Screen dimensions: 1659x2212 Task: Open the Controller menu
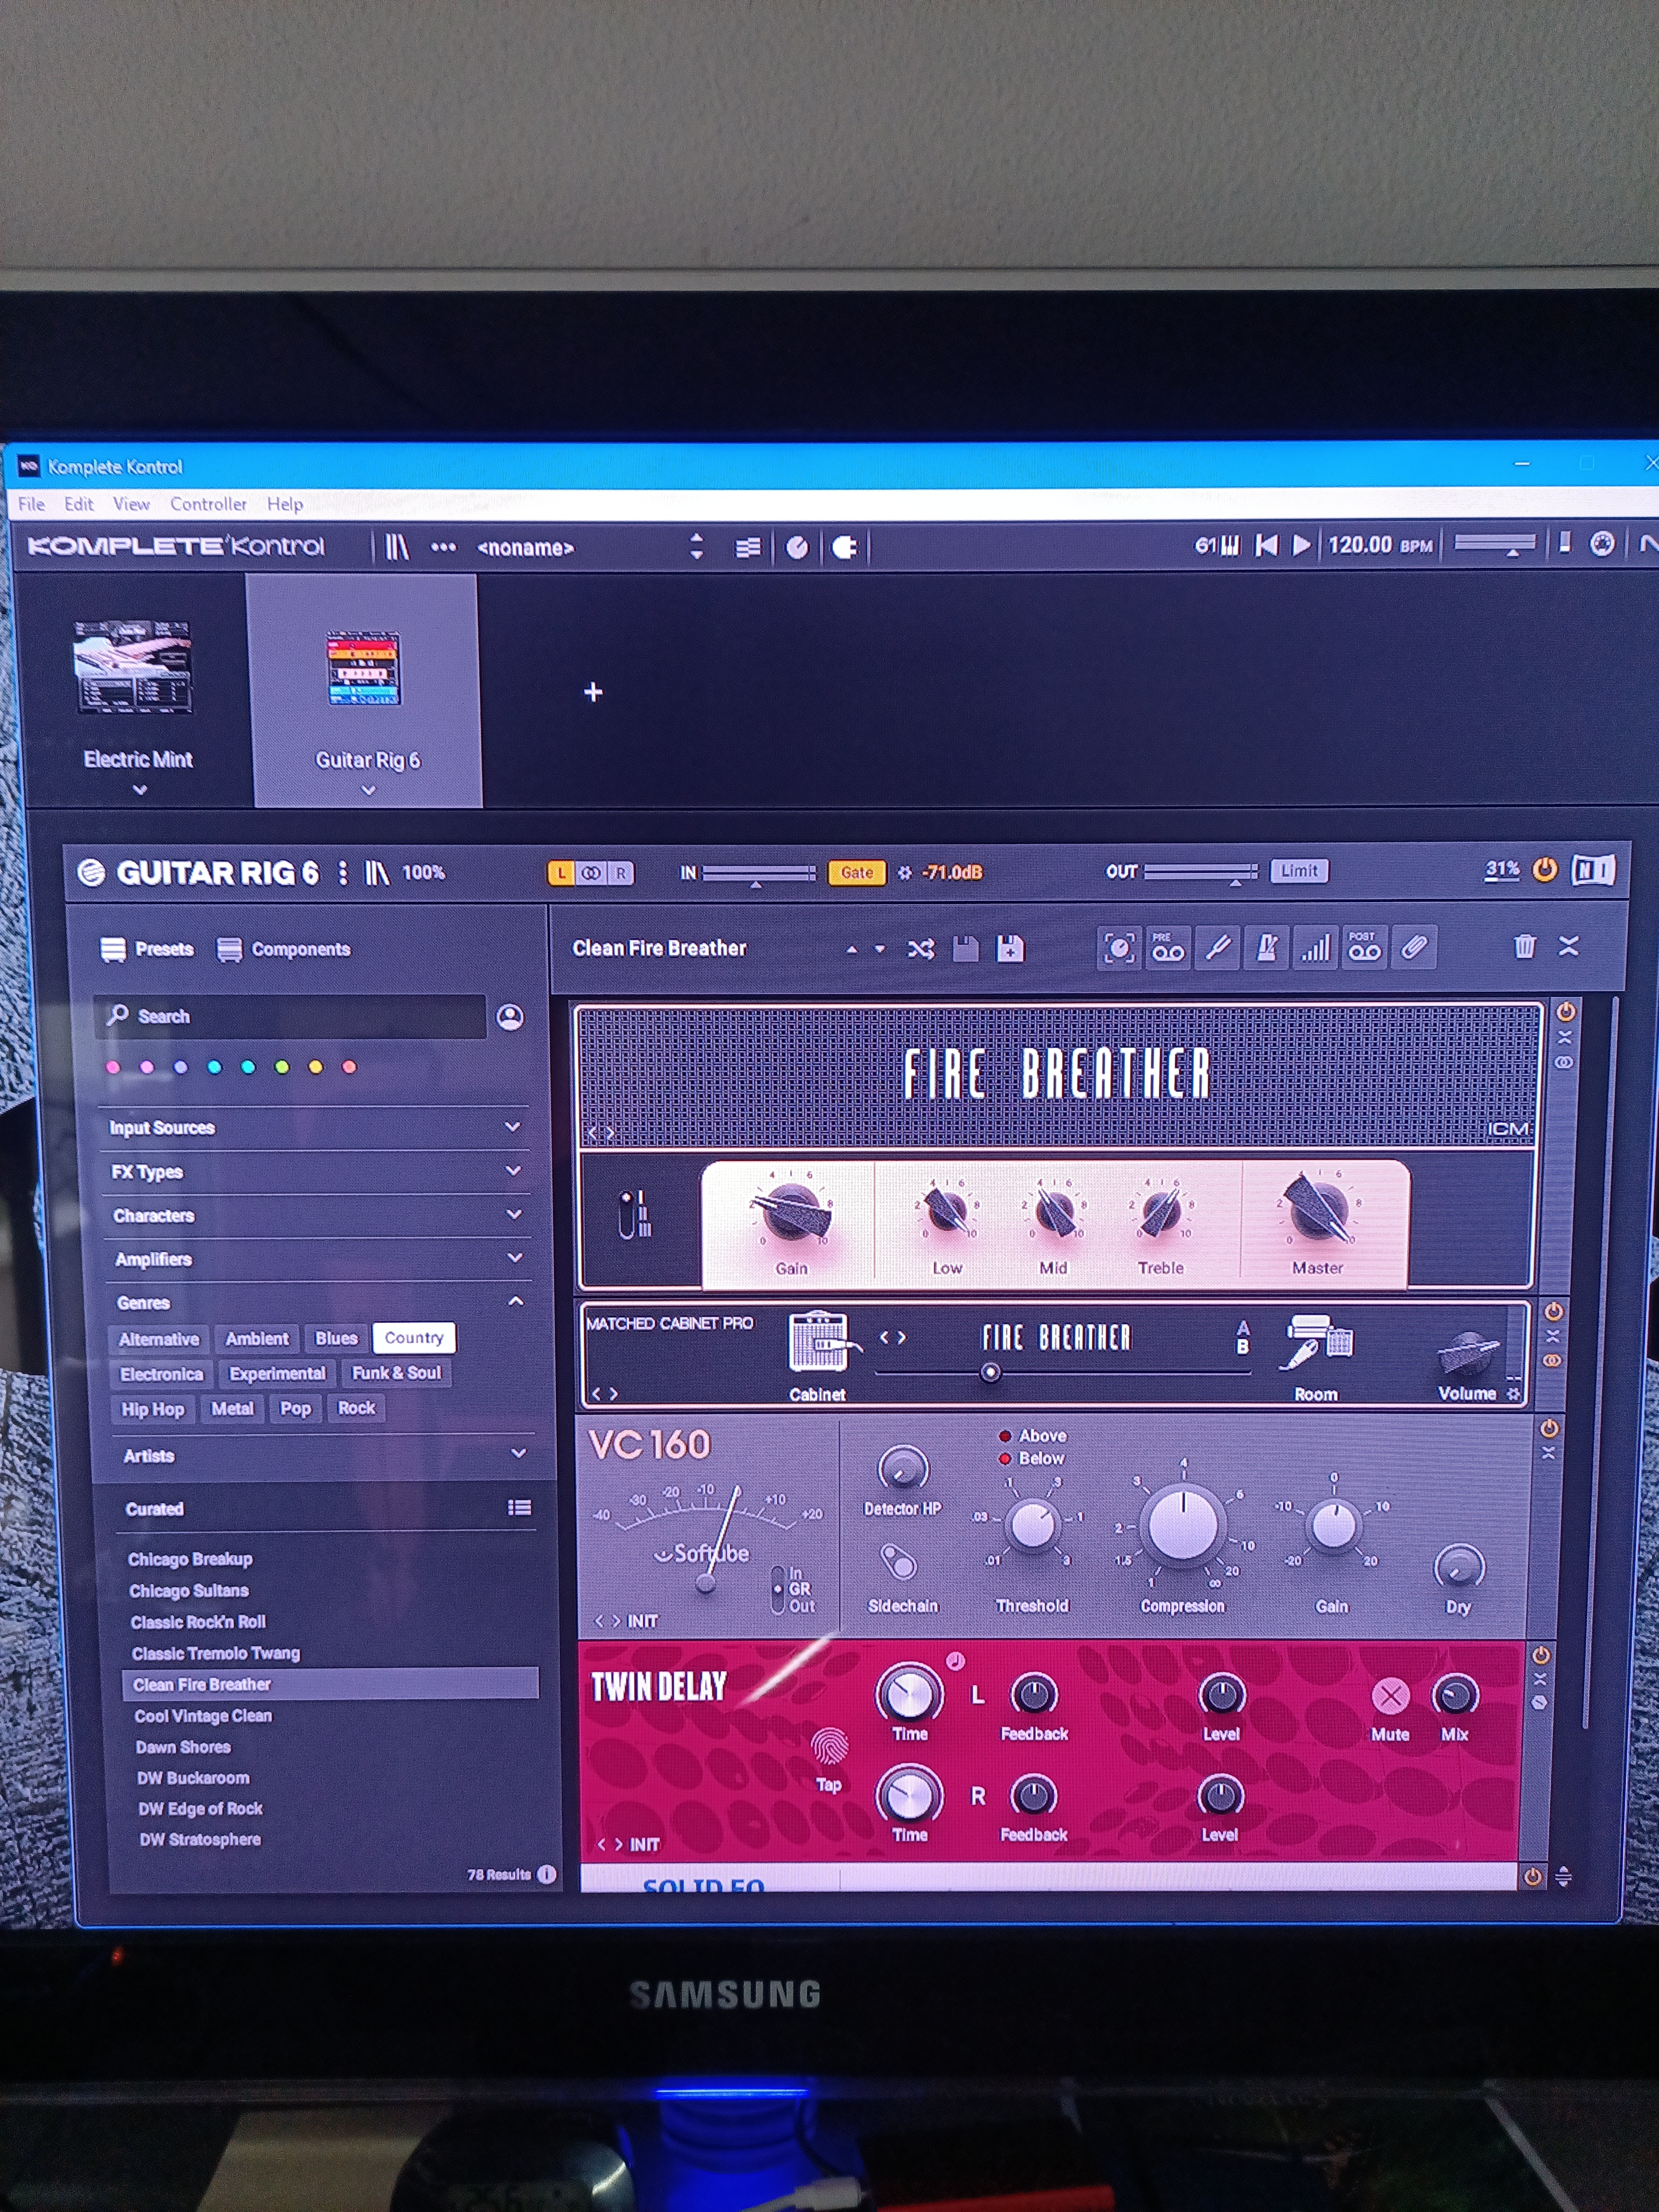click(x=208, y=504)
